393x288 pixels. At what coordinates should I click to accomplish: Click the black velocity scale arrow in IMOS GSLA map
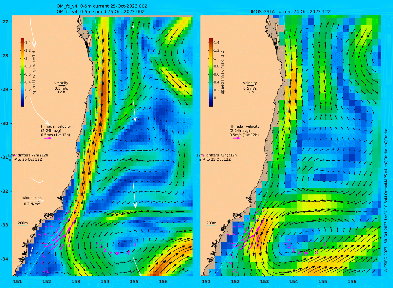tap(250, 86)
